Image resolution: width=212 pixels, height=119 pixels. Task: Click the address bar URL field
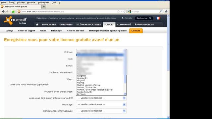pyautogui.click(x=69, y=12)
